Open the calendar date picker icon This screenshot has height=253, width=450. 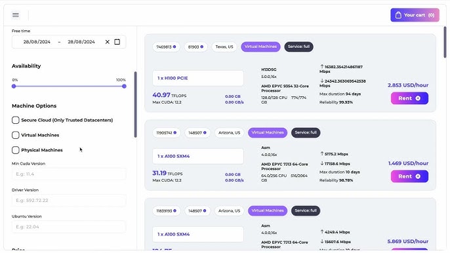117,42
